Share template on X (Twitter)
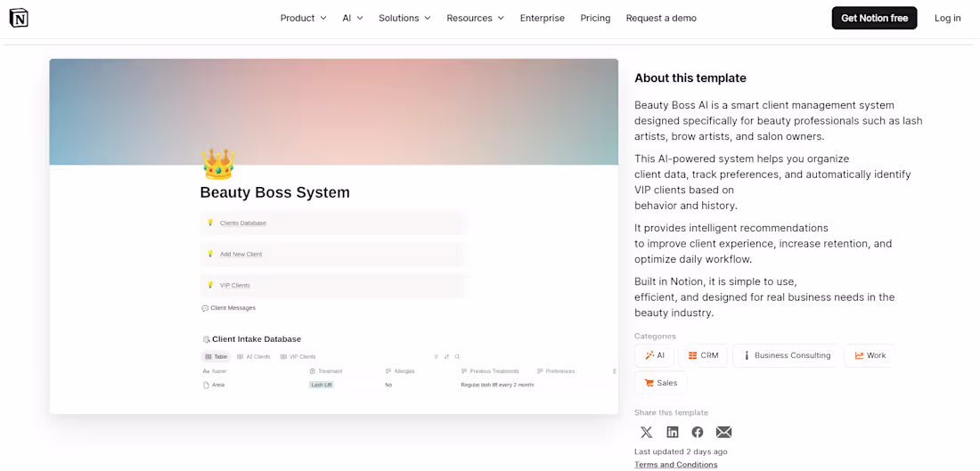 [646, 433]
